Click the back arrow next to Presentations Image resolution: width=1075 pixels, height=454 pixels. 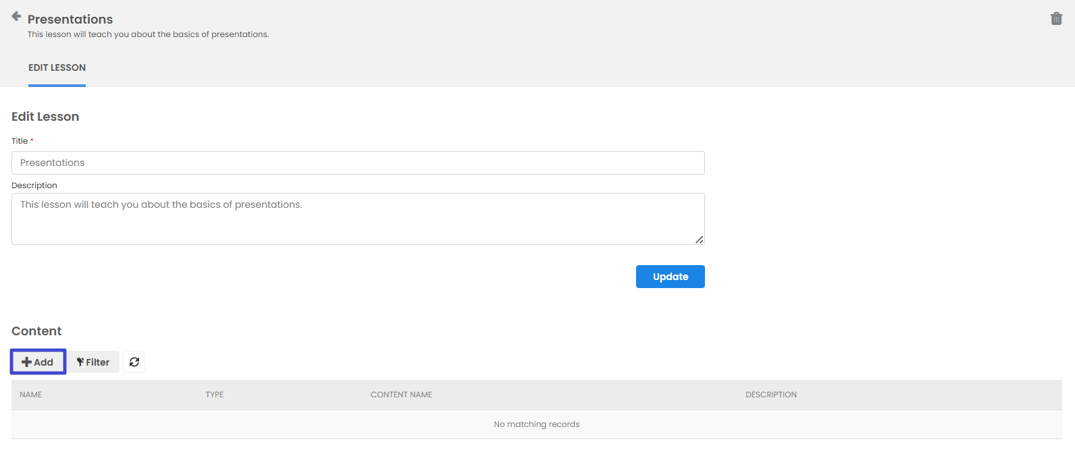pyautogui.click(x=16, y=16)
